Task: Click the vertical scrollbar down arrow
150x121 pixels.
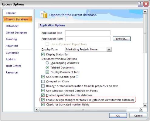Action: point(145,105)
